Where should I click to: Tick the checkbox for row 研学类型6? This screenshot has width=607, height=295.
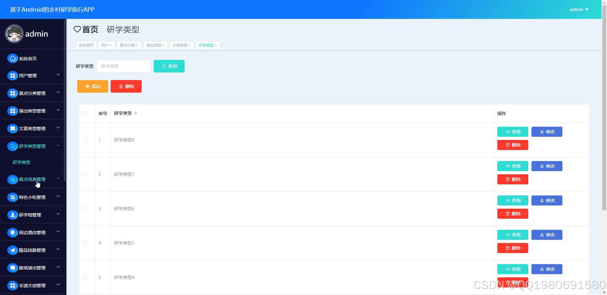85,209
